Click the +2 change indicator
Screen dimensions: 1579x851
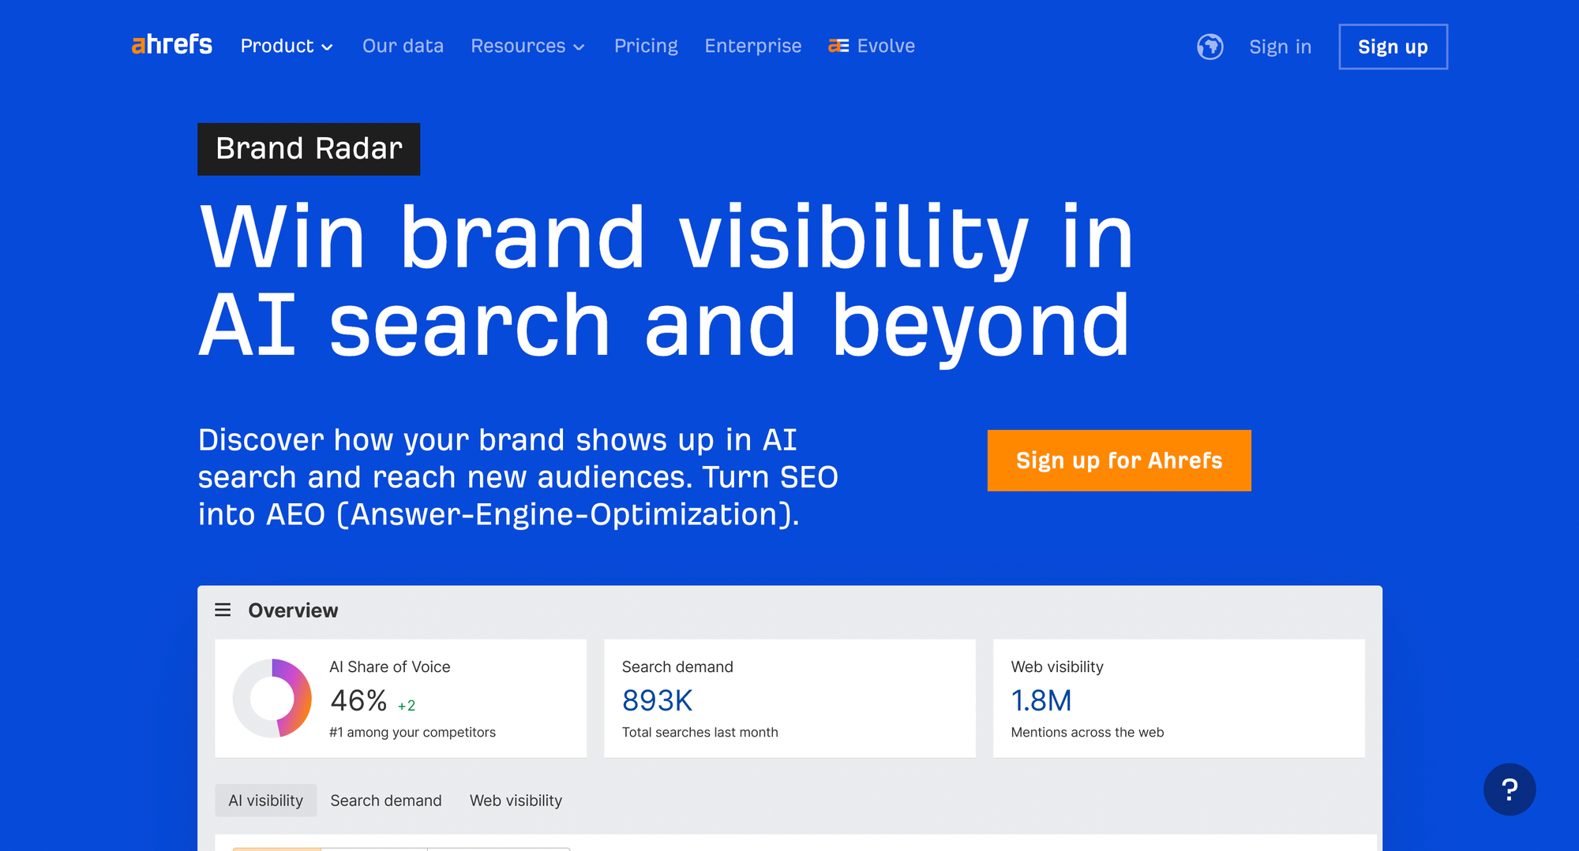coord(407,706)
